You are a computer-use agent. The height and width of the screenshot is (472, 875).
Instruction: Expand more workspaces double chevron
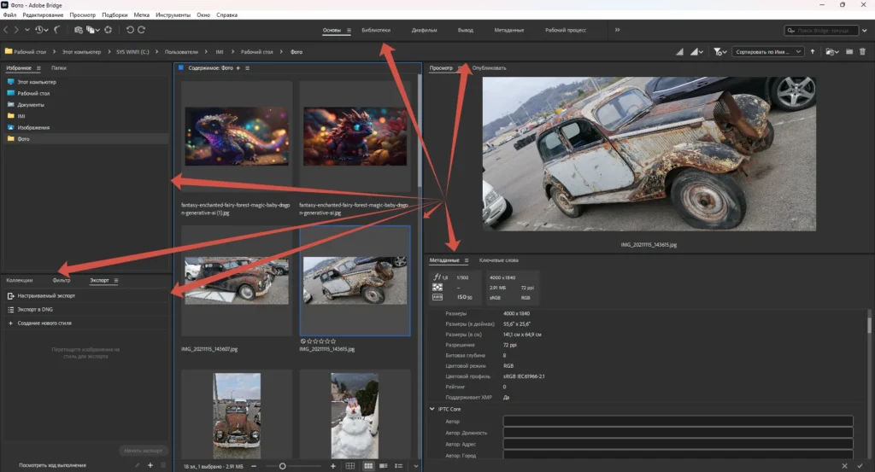tap(617, 30)
